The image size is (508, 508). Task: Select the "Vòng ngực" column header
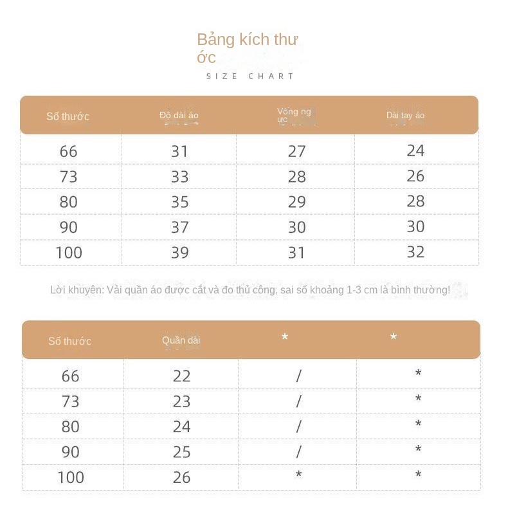coord(294,115)
